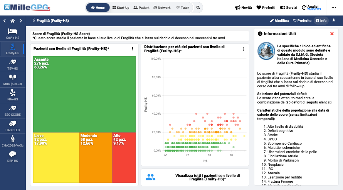
Task: Toggle the Preferito heart for Fragilità
Action: point(302,20)
